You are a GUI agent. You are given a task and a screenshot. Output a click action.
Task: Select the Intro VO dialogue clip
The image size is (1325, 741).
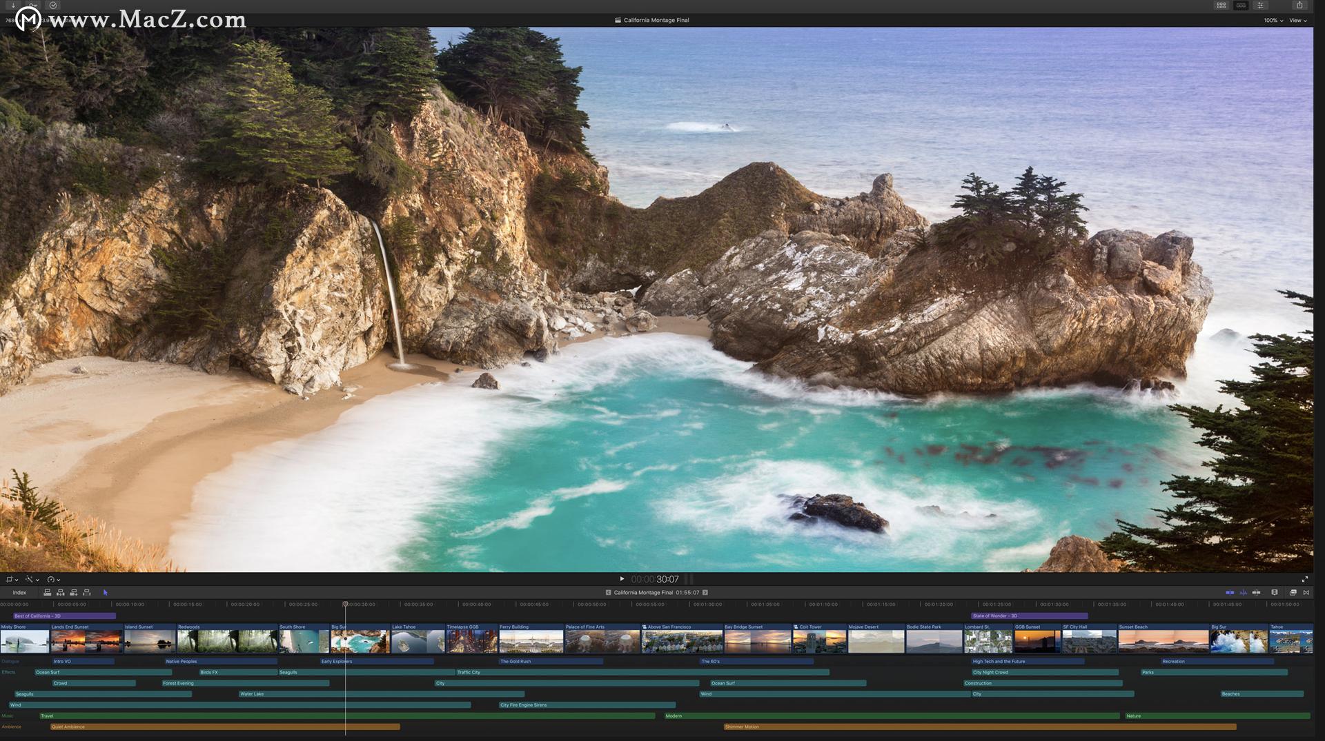[x=84, y=662]
